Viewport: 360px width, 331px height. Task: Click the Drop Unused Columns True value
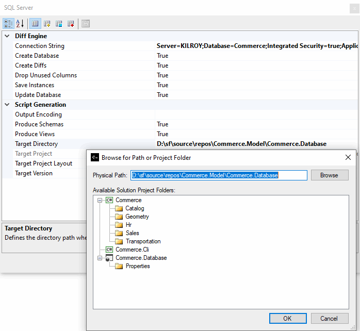pyautogui.click(x=162, y=75)
